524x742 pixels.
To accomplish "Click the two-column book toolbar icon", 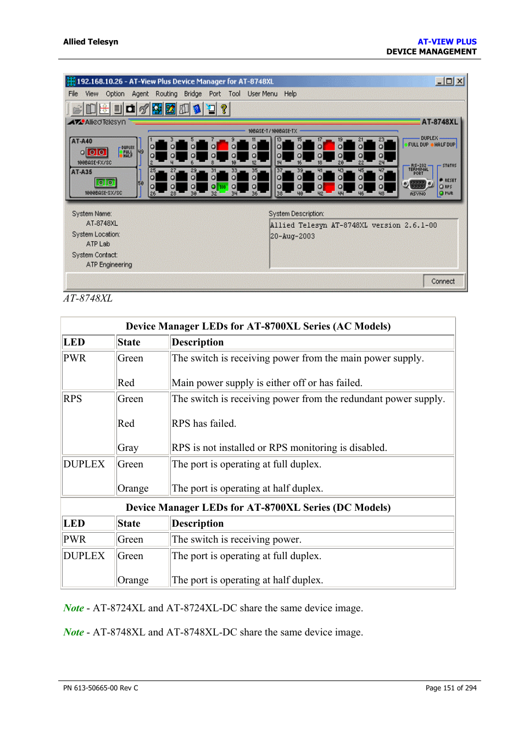I will (x=91, y=109).
